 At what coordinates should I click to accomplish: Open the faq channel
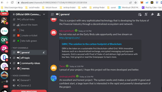click(x=29, y=30)
